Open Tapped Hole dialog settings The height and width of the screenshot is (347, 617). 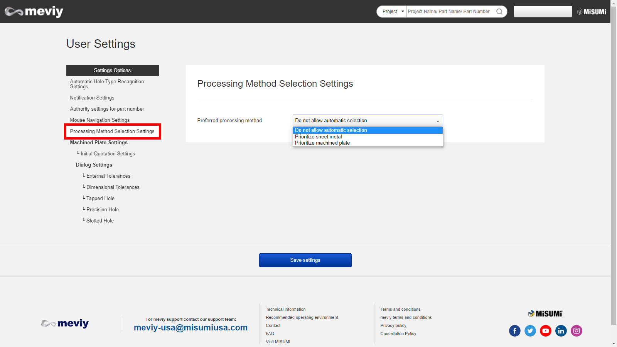tap(101, 199)
